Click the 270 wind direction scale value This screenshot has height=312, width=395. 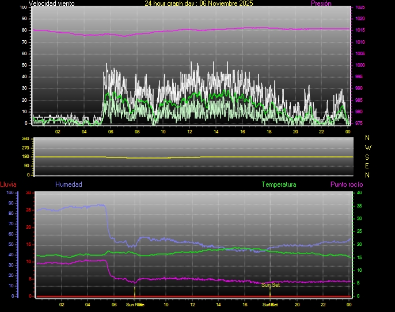pyautogui.click(x=25, y=148)
